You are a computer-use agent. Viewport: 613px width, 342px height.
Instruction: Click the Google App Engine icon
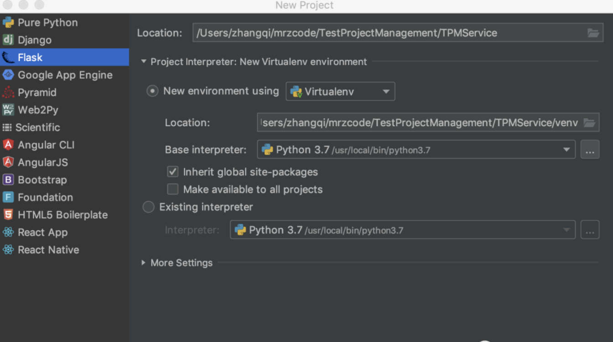click(8, 75)
